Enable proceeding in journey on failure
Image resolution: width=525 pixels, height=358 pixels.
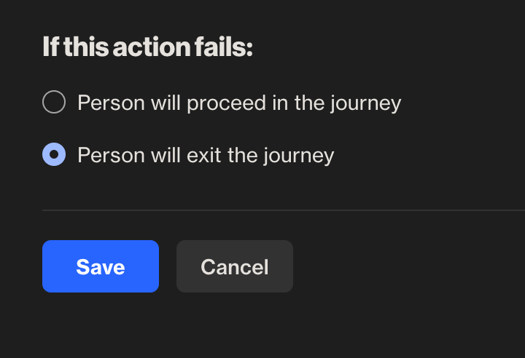[x=54, y=103]
